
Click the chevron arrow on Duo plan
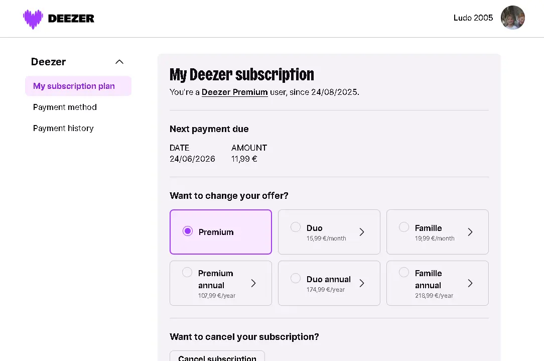(x=362, y=232)
